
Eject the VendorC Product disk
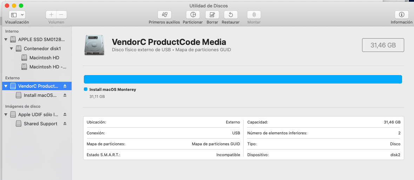65,86
